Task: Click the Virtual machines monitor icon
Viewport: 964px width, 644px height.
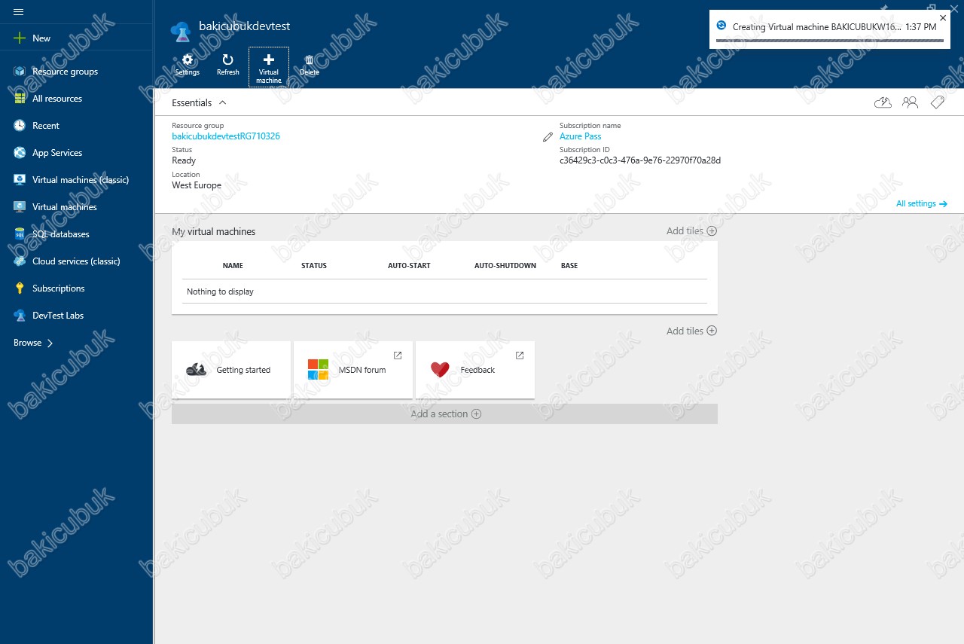Action: [x=20, y=207]
